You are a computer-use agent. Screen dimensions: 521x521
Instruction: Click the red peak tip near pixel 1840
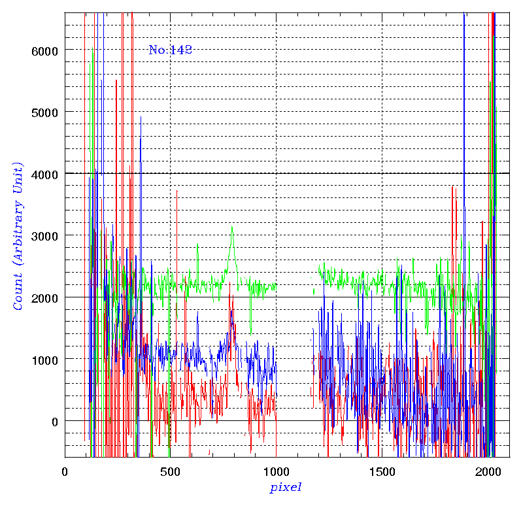[x=452, y=186]
